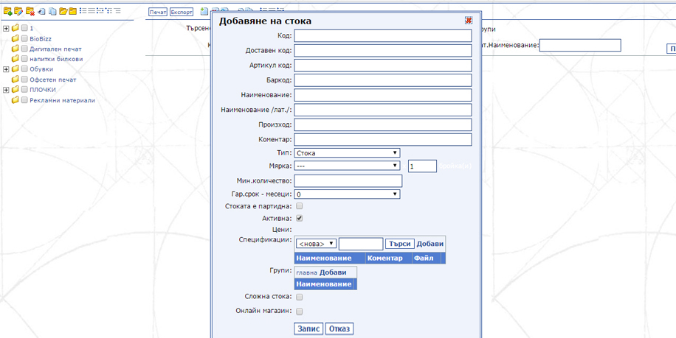Screen dimensions: 676x338
Task: Cancel with the Отказ button
Action: 339,329
